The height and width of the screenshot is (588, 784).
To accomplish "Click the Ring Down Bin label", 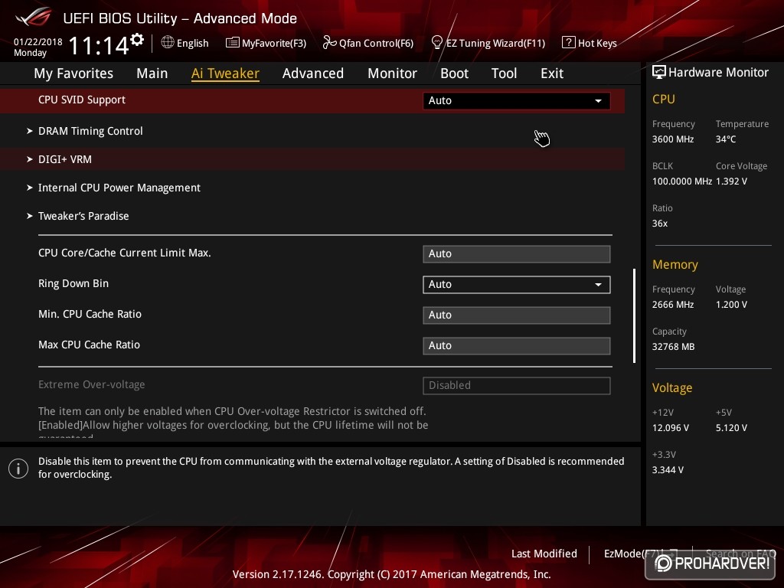I will [x=73, y=283].
